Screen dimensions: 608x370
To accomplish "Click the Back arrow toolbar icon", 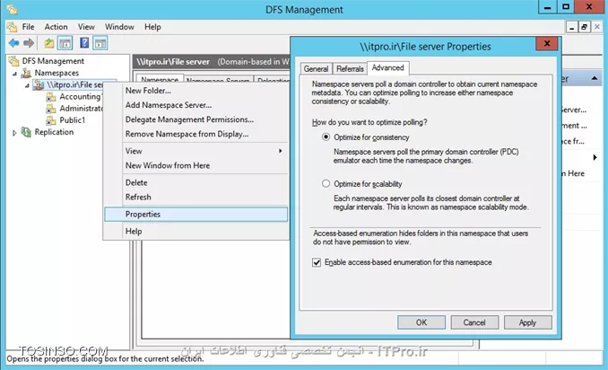I will pos(14,43).
